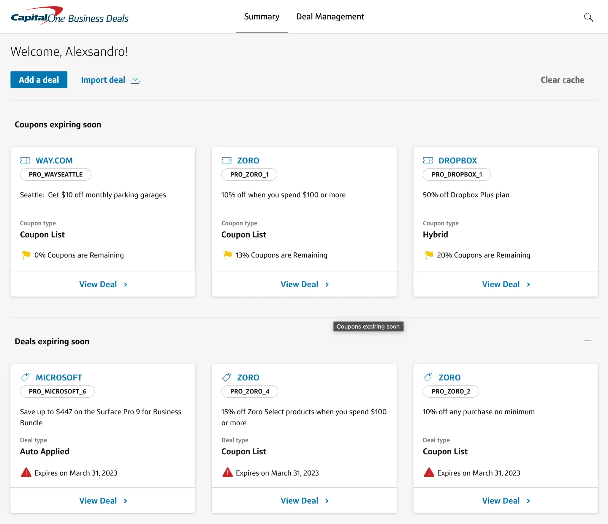Click the PRO_ZORO_2 code tag

[x=451, y=391]
